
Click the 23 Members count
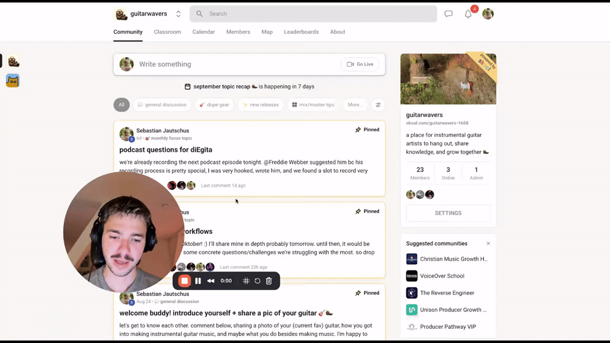[x=420, y=173]
